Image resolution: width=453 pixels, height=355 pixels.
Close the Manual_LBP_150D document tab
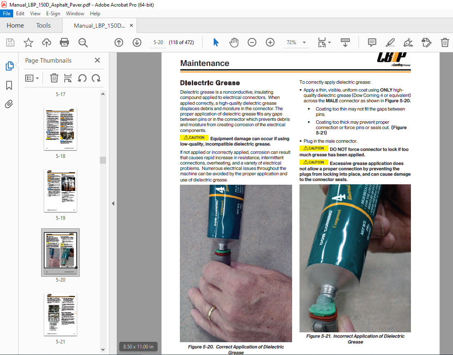tap(132, 26)
